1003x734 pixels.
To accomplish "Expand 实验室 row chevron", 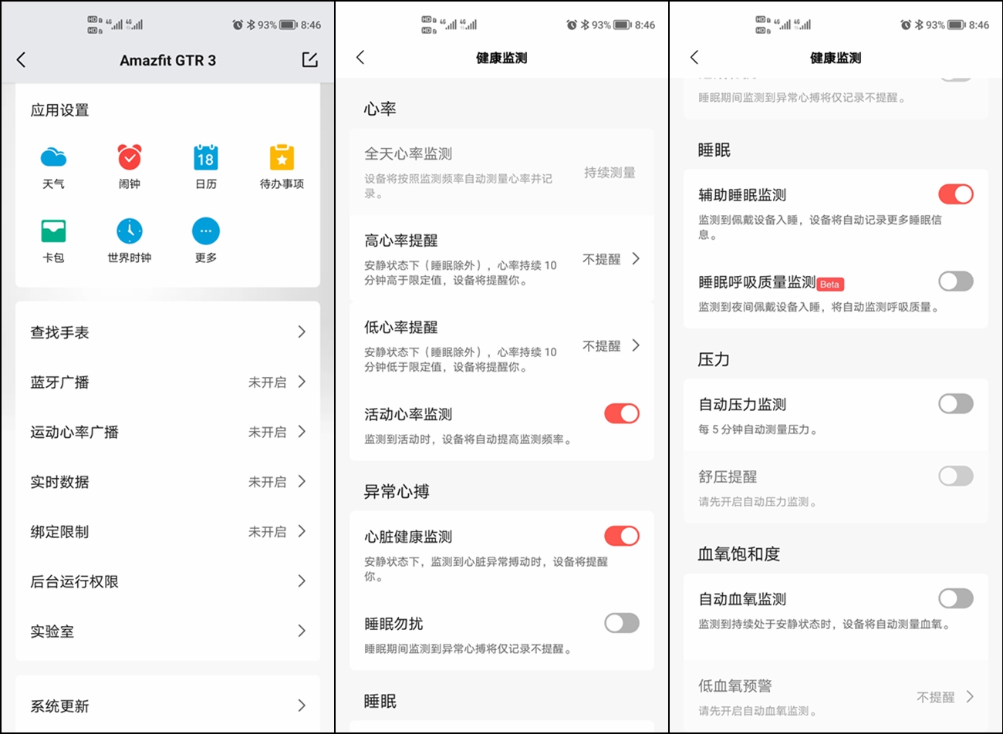I will pyautogui.click(x=302, y=631).
